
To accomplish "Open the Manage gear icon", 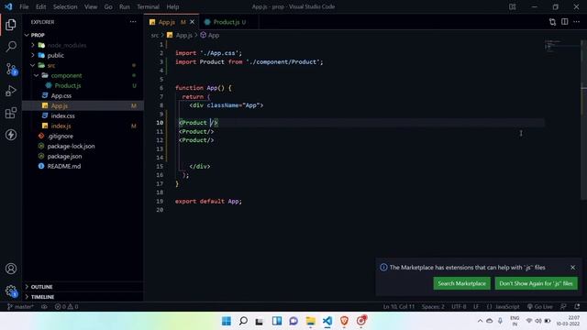I will [11, 291].
